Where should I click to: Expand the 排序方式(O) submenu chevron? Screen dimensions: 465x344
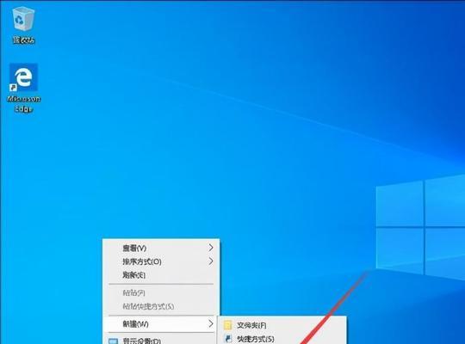pyautogui.click(x=211, y=261)
